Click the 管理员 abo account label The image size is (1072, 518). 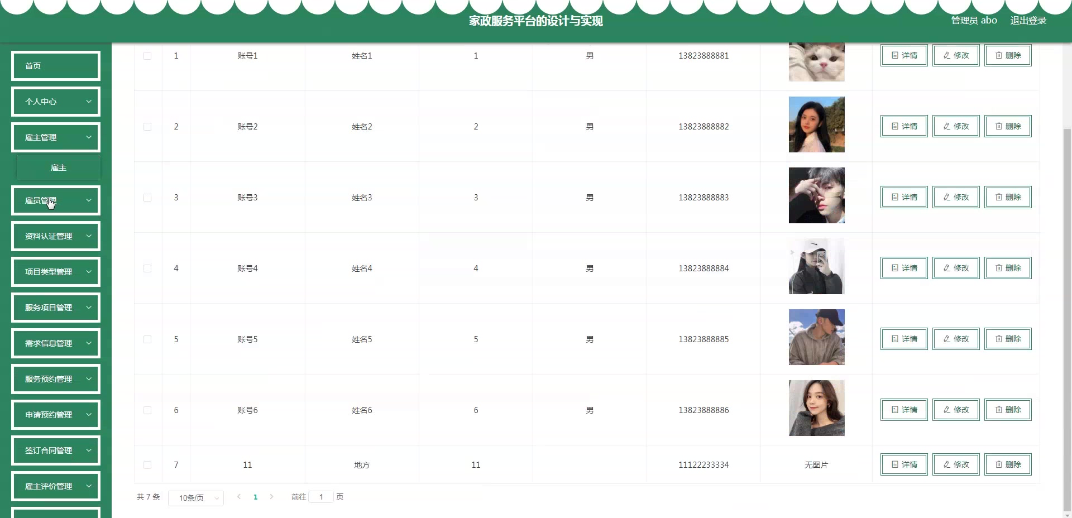pos(974,20)
